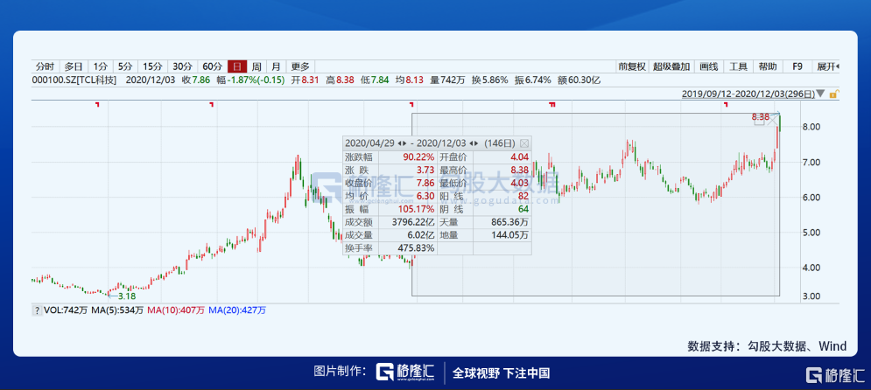Click the small square icon beside 8.38

point(759,121)
